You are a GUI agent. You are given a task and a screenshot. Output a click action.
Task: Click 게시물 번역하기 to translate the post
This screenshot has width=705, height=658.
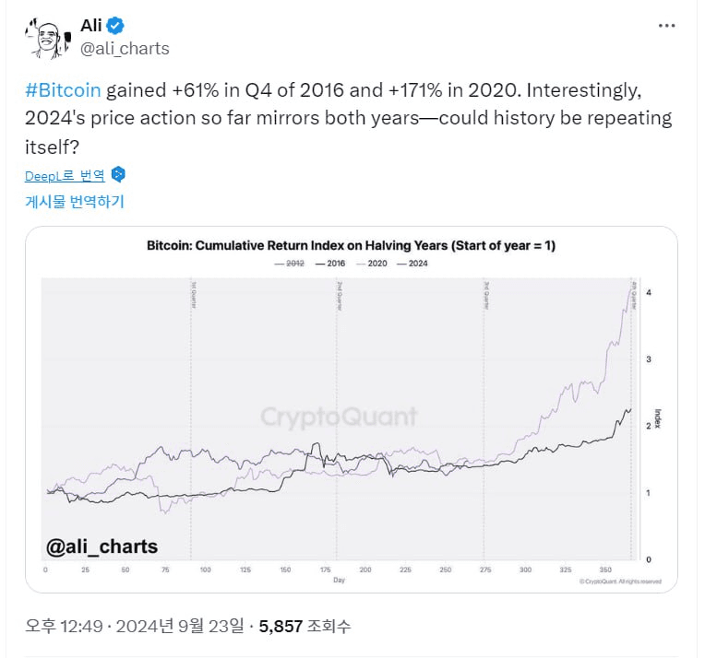75,201
